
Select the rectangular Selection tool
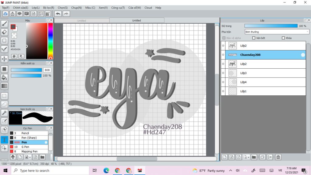(4, 96)
